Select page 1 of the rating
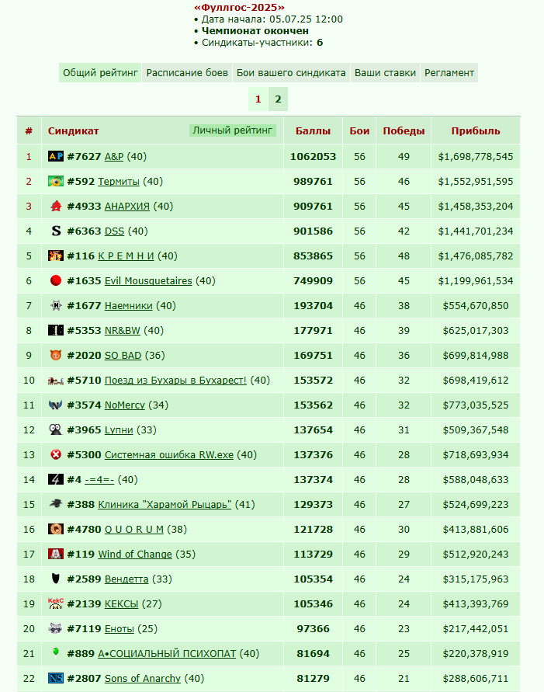Image resolution: width=544 pixels, height=692 pixels. coord(258,99)
